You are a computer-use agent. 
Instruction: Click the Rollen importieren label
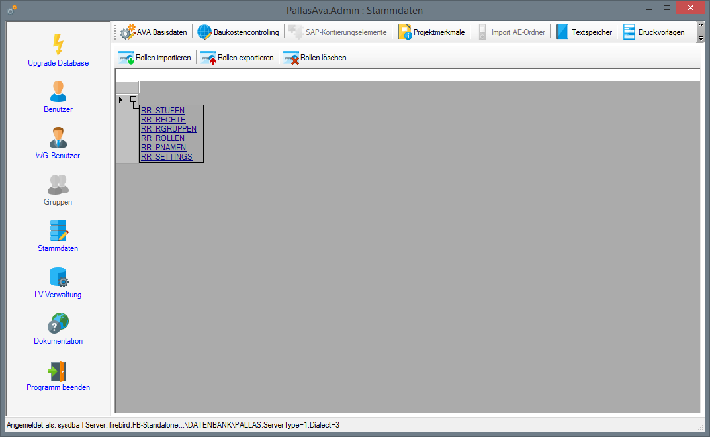(x=163, y=58)
